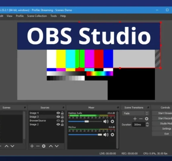Minimize the OBS window

click(x=157, y=10)
